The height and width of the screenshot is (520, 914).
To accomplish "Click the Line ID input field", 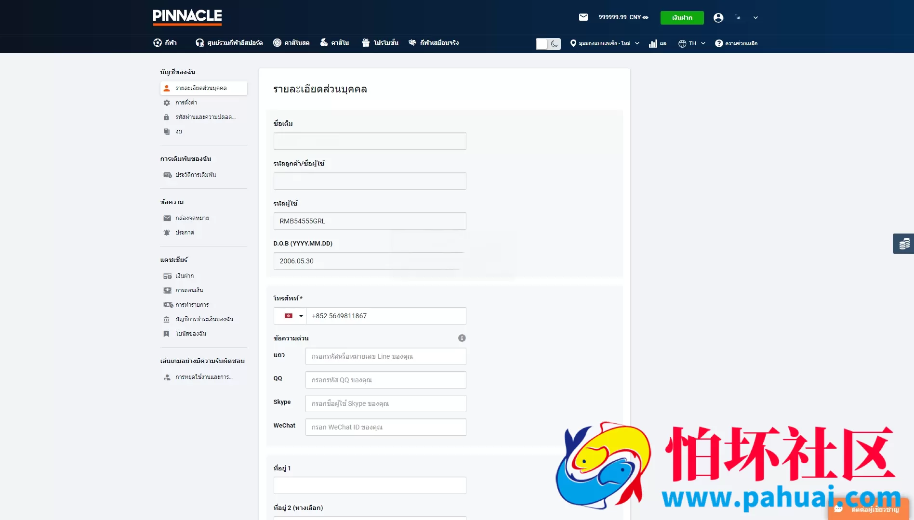I will tap(385, 356).
